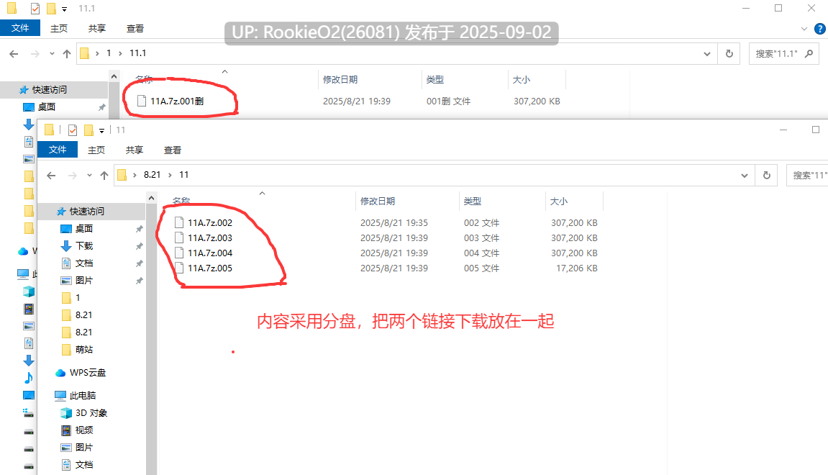Click the up-folder arrow in the 11.1 window
This screenshot has height=475, width=828.
coord(66,53)
